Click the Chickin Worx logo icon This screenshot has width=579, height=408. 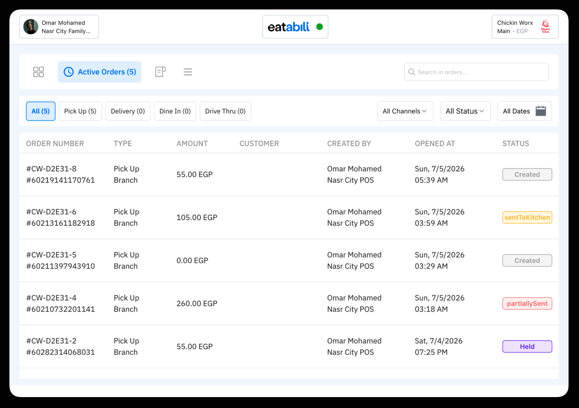tap(545, 27)
